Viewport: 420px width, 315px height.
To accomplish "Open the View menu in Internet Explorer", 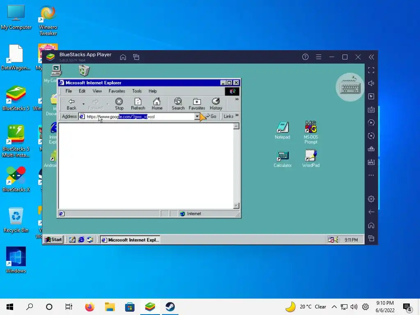I will click(97, 91).
